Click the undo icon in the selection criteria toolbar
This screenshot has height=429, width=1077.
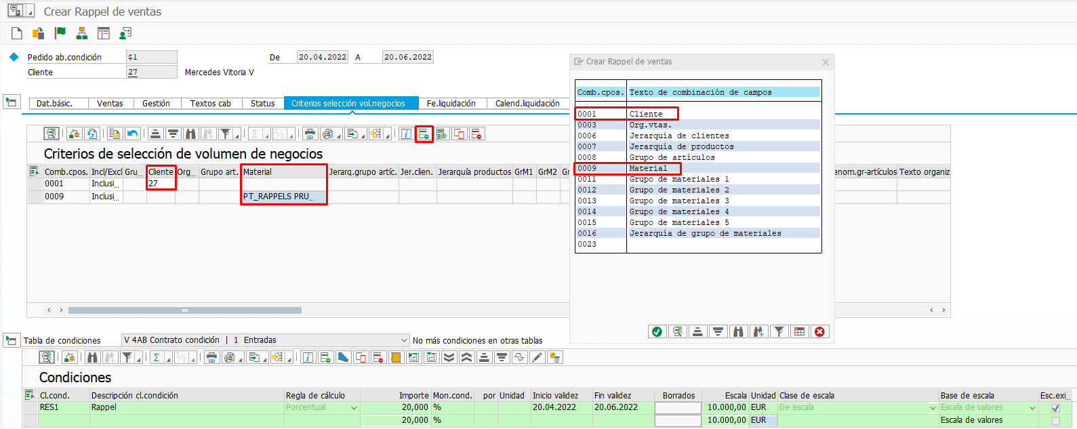[133, 134]
